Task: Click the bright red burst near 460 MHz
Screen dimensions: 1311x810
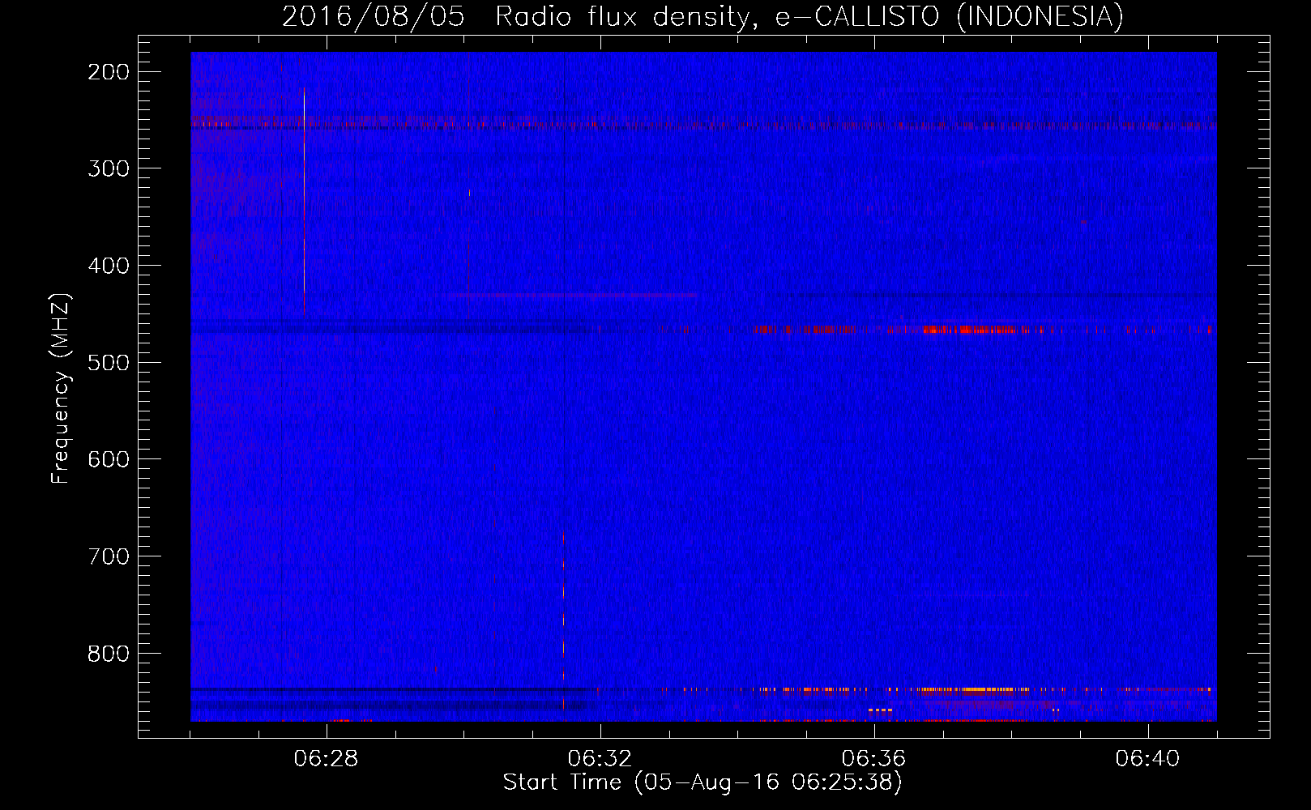Action: 969,330
